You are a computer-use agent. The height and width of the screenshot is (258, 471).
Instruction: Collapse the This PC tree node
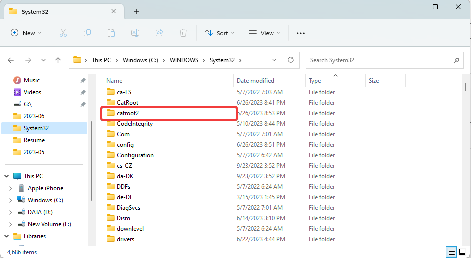pyautogui.click(x=7, y=176)
